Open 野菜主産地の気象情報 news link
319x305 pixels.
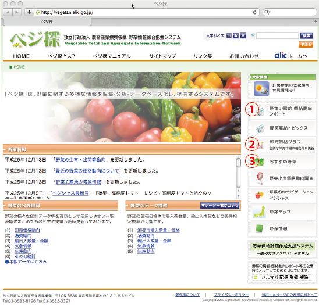79,182
